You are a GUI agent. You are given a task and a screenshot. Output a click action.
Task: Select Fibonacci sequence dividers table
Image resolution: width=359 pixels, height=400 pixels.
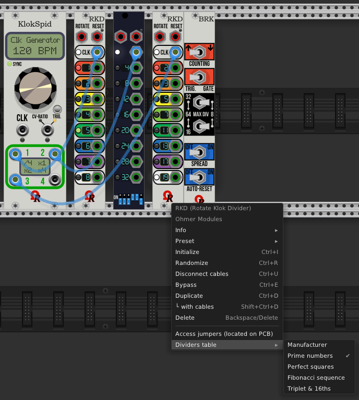[319, 378]
